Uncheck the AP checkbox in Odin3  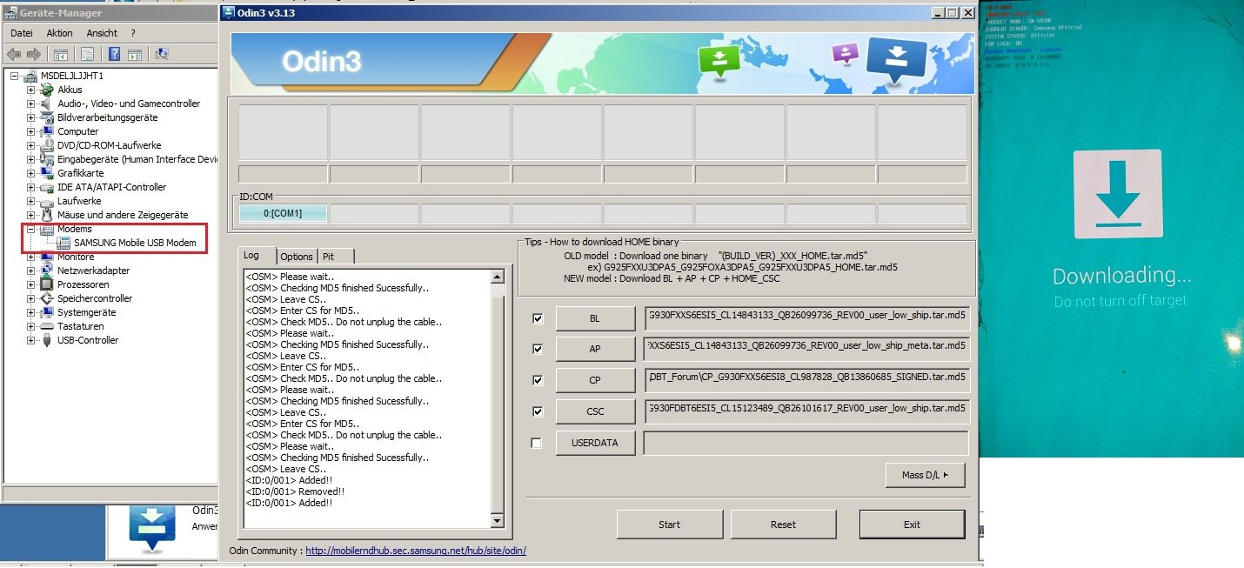(x=537, y=349)
